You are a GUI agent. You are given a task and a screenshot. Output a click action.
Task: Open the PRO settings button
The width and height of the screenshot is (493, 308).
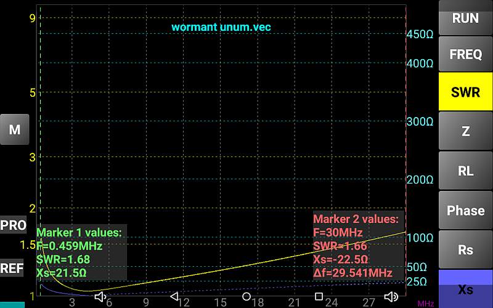pyautogui.click(x=13, y=225)
